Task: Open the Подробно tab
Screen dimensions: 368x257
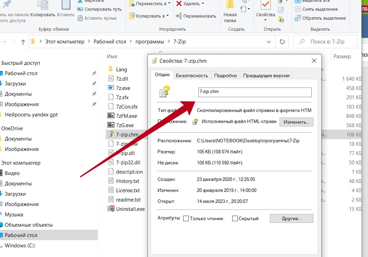Action: click(x=226, y=75)
